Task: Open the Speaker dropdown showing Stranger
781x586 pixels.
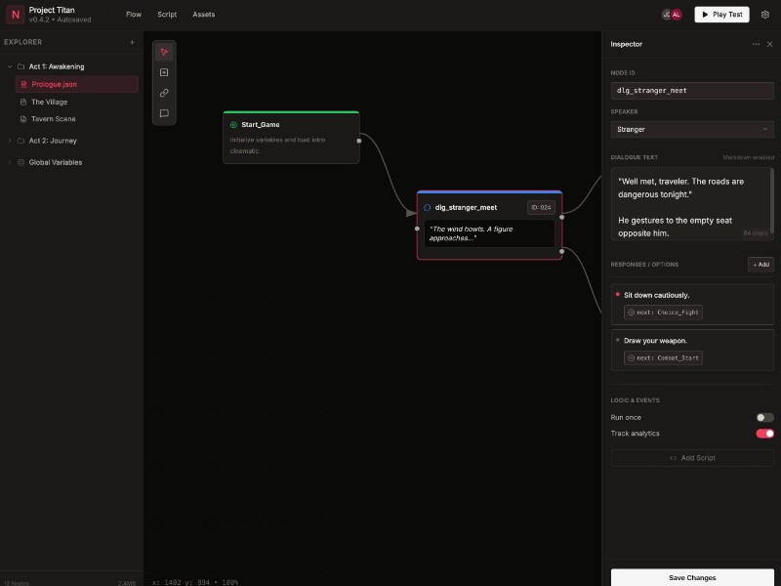Action: click(692, 129)
